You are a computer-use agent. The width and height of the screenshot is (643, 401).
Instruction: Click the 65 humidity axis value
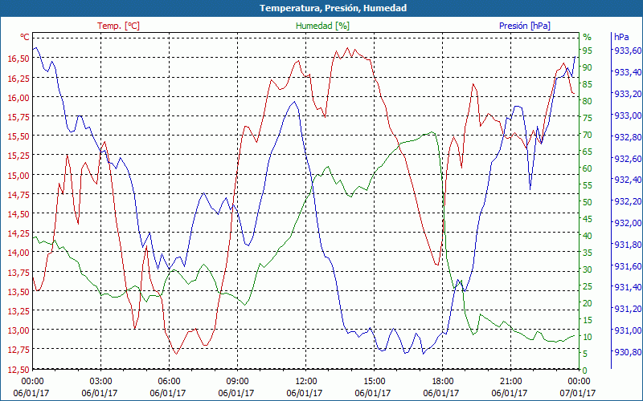[x=588, y=152]
